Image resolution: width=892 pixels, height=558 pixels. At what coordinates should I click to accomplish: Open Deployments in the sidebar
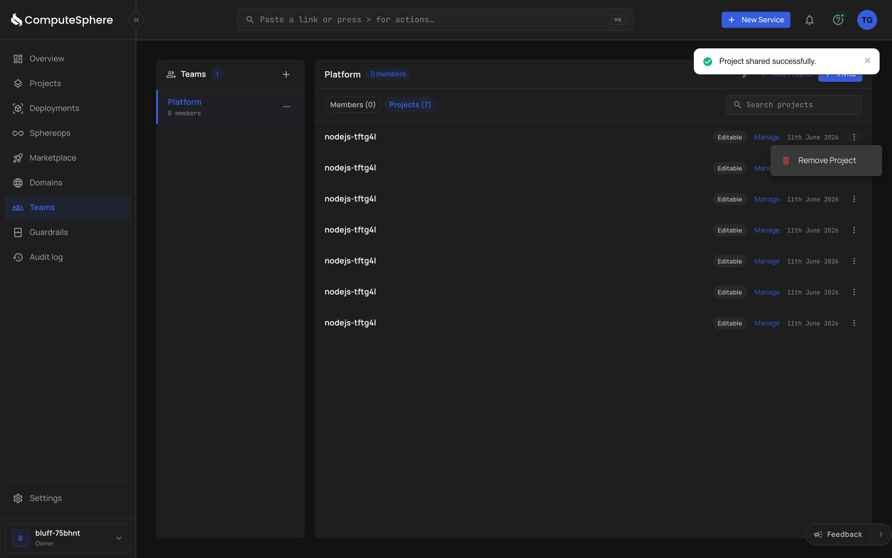[68, 108]
